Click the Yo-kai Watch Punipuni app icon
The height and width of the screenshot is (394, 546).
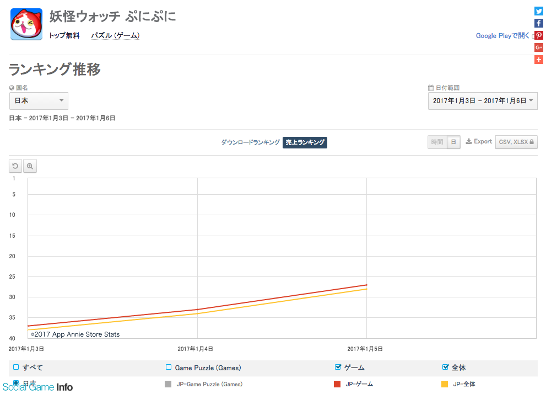tap(26, 24)
